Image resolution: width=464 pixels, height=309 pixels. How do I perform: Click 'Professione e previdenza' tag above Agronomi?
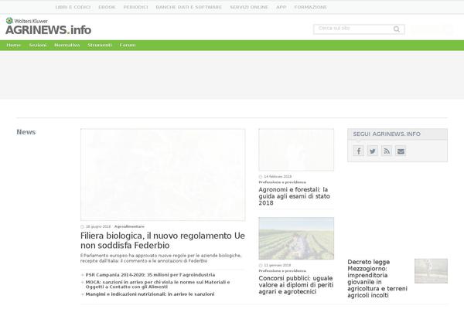coord(282,182)
